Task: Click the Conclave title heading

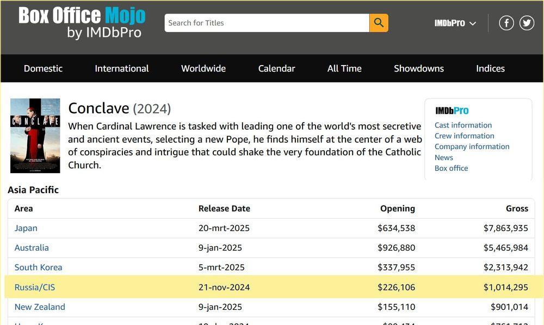Action: (x=98, y=109)
